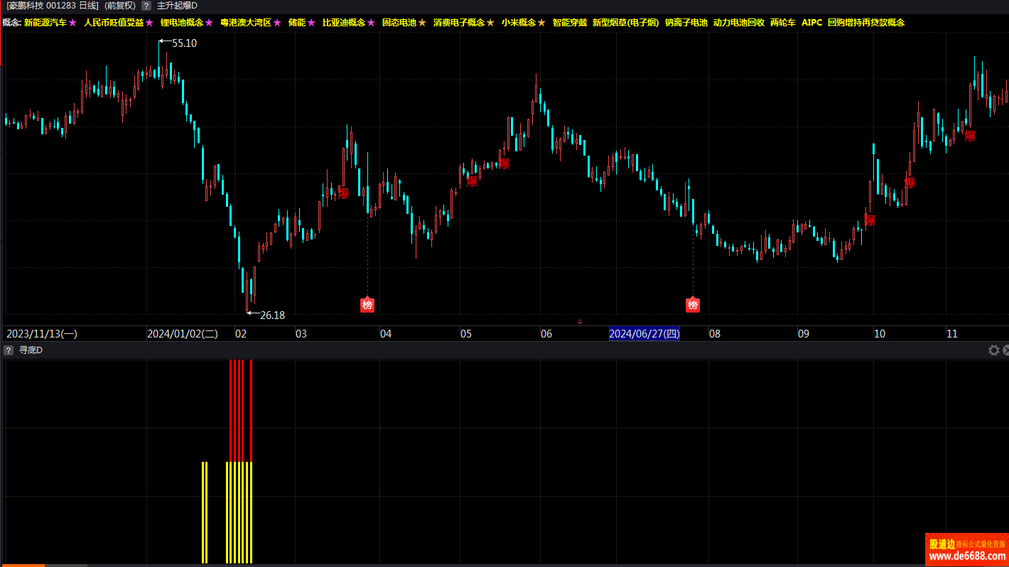This screenshot has height=567, width=1009.
Task: Switch period via the 日线 label
Action: pos(88,6)
